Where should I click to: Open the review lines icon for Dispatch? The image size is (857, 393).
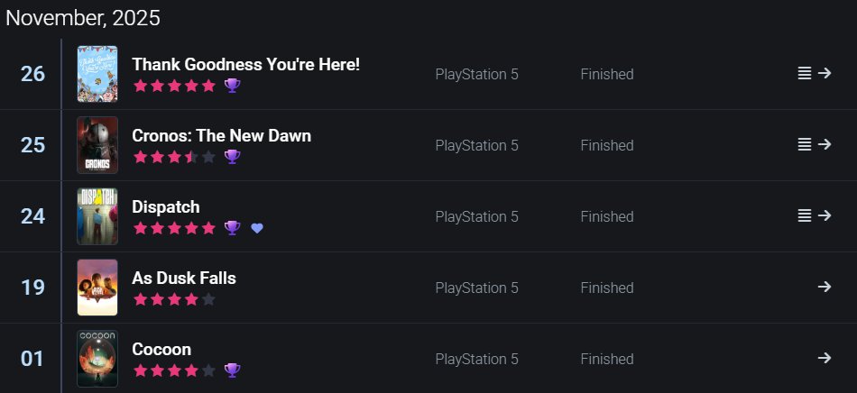click(804, 215)
